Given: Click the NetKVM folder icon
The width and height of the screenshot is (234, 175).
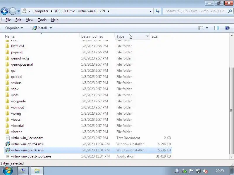Looking at the screenshot, I should click(8, 46).
